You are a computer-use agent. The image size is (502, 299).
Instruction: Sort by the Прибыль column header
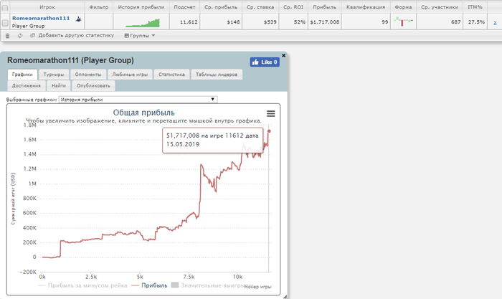coord(325,7)
